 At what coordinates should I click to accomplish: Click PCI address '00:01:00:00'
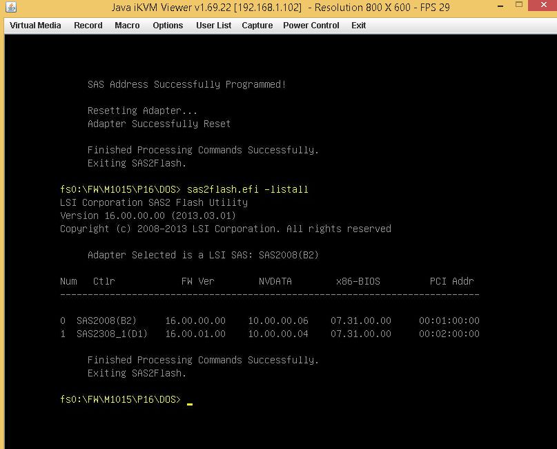click(449, 321)
